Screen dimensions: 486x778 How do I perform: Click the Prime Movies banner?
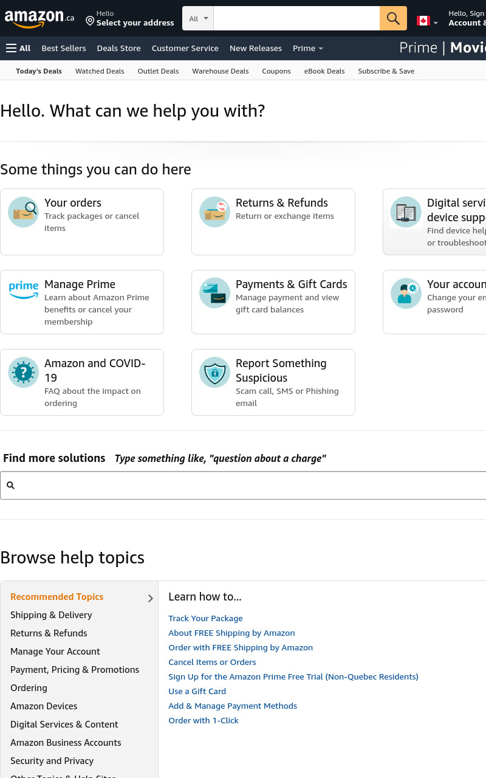point(442,48)
